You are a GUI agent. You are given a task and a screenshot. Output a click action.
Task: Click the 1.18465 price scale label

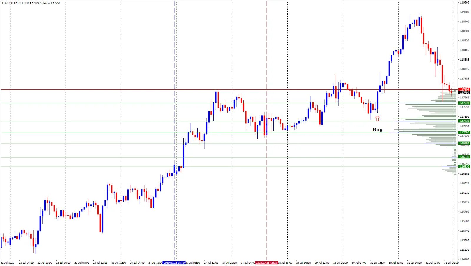coord(464,50)
